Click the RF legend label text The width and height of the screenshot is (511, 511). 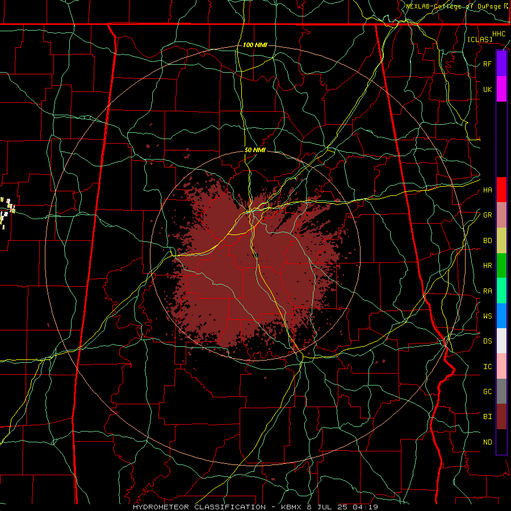pos(487,64)
